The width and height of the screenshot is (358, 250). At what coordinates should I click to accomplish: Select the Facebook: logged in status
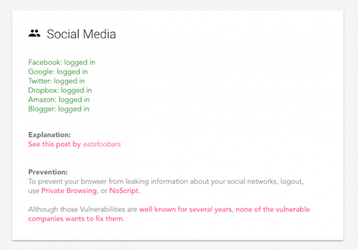[61, 62]
